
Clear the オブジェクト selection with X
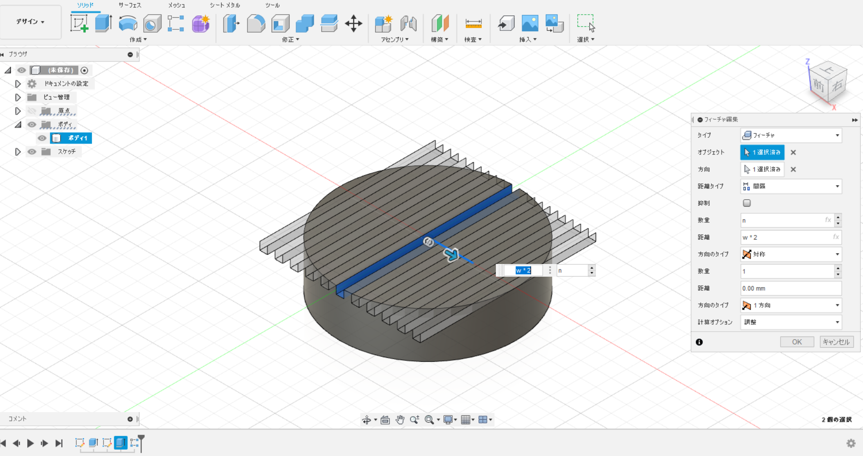[x=793, y=153]
